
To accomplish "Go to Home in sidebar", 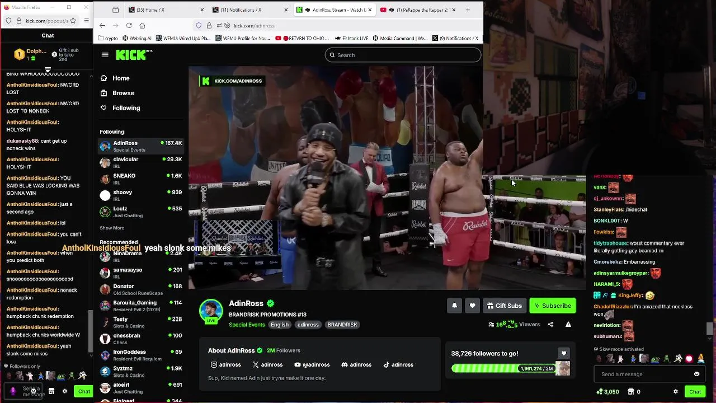I will 115,78.
